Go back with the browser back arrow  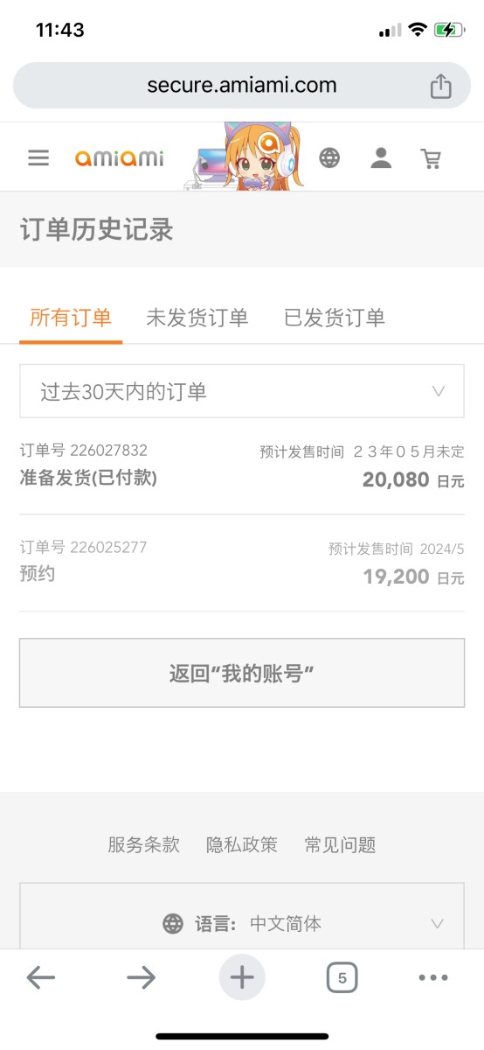coord(41,977)
